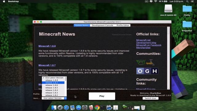197x111 pixels.
Task: Click the battery status indicator
Action: [x=163, y=1]
